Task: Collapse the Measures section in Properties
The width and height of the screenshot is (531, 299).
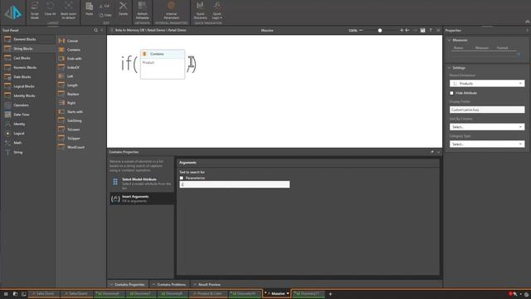Action: pyautogui.click(x=450, y=40)
